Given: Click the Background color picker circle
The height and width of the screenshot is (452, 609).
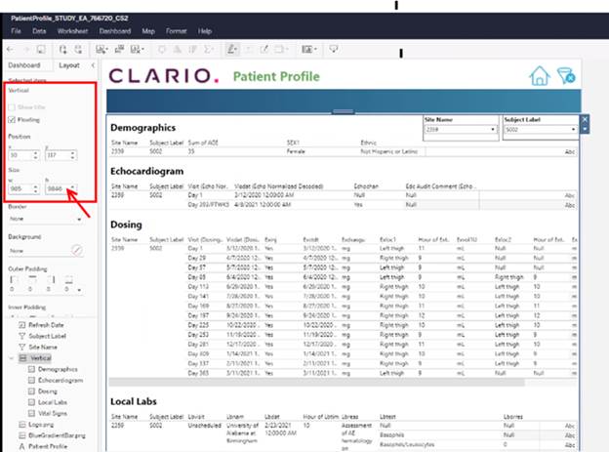Looking at the screenshot, I should tap(77, 251).
